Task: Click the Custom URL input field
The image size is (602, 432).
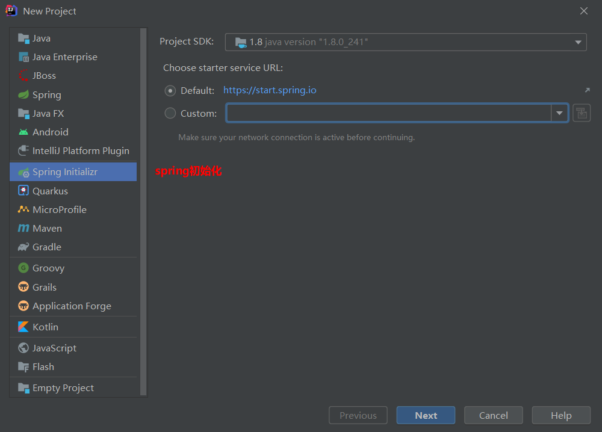Action: (388, 113)
